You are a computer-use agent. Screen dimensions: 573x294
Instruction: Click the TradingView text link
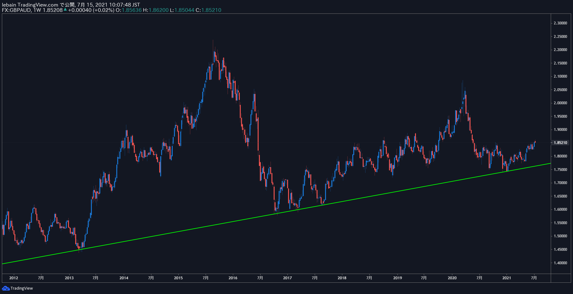pyautogui.click(x=22, y=288)
